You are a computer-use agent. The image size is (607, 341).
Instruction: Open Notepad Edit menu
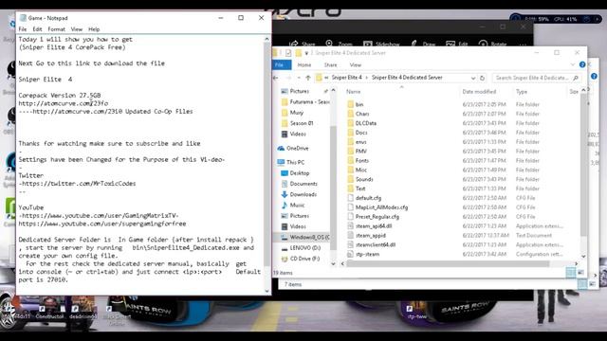(x=37, y=29)
